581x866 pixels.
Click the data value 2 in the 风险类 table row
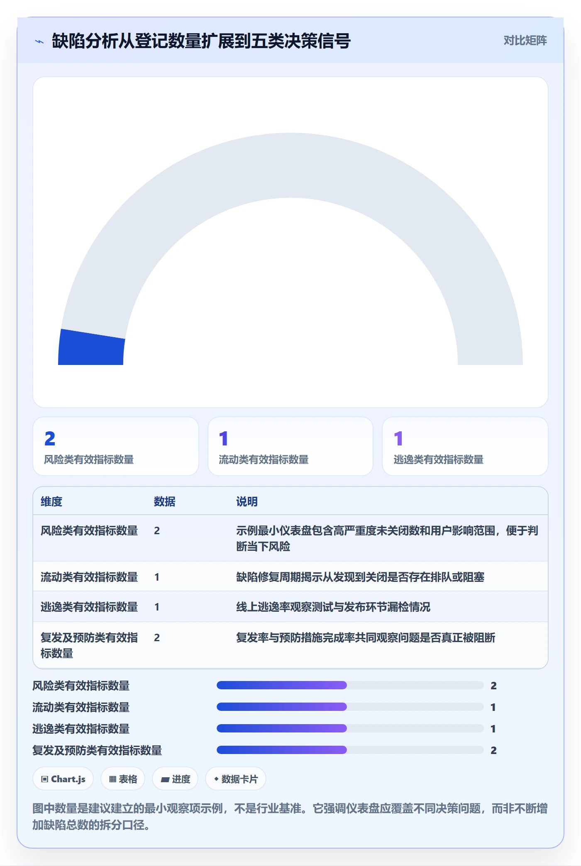(157, 530)
